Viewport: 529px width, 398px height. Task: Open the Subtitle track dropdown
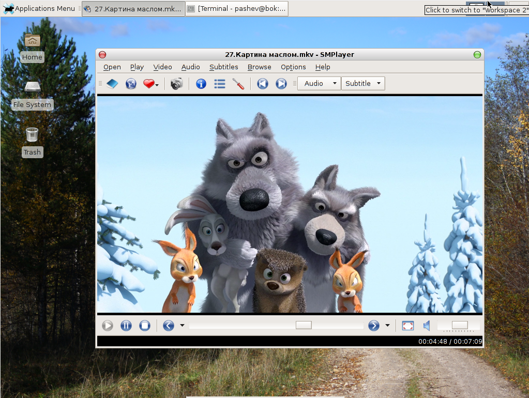coord(364,83)
